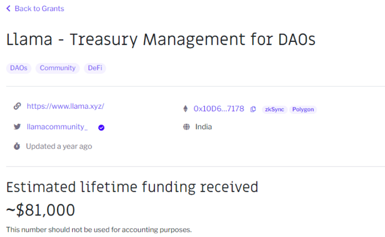Click the zkSync network badge
This screenshot has height=237, width=385.
274,109
